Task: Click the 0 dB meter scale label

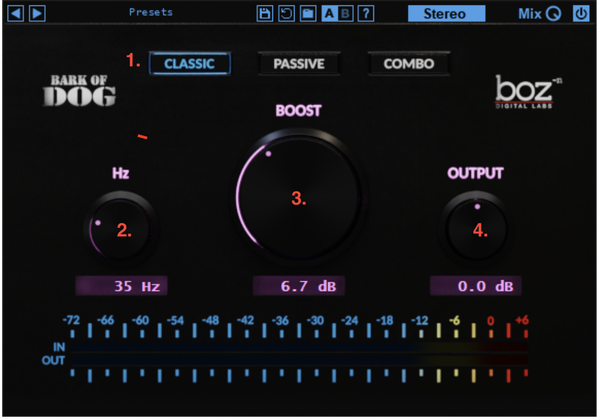Action: (491, 321)
